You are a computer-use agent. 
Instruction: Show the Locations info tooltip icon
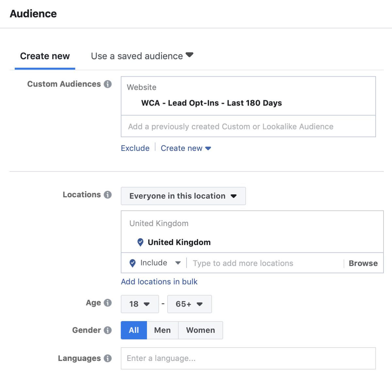point(108,195)
